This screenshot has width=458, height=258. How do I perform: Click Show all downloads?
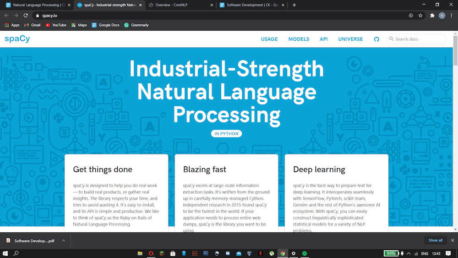click(x=435, y=240)
